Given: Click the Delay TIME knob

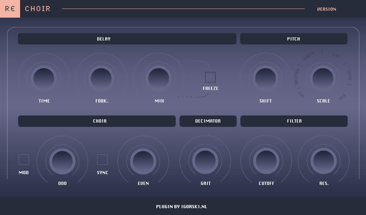Looking at the screenshot, I should 44,78.
